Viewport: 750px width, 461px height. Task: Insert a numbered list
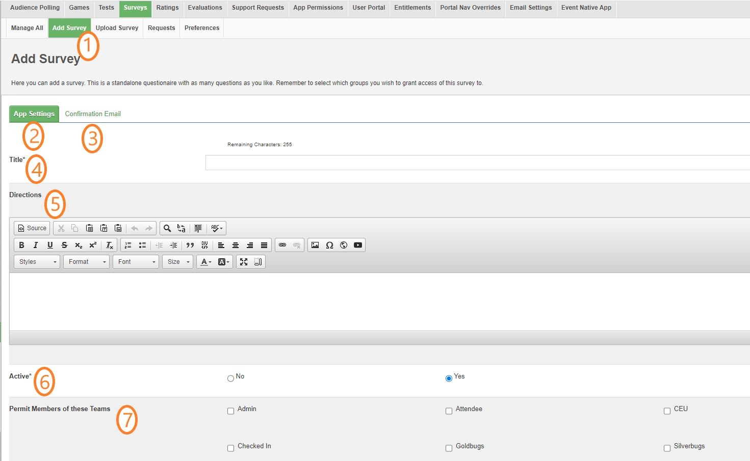pyautogui.click(x=128, y=245)
